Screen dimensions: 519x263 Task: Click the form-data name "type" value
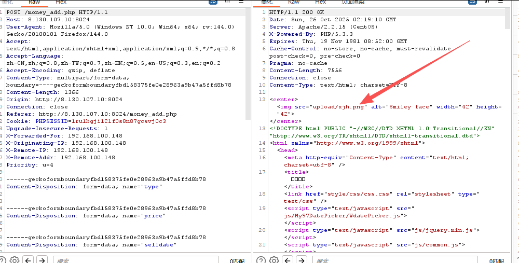[x=151, y=187]
